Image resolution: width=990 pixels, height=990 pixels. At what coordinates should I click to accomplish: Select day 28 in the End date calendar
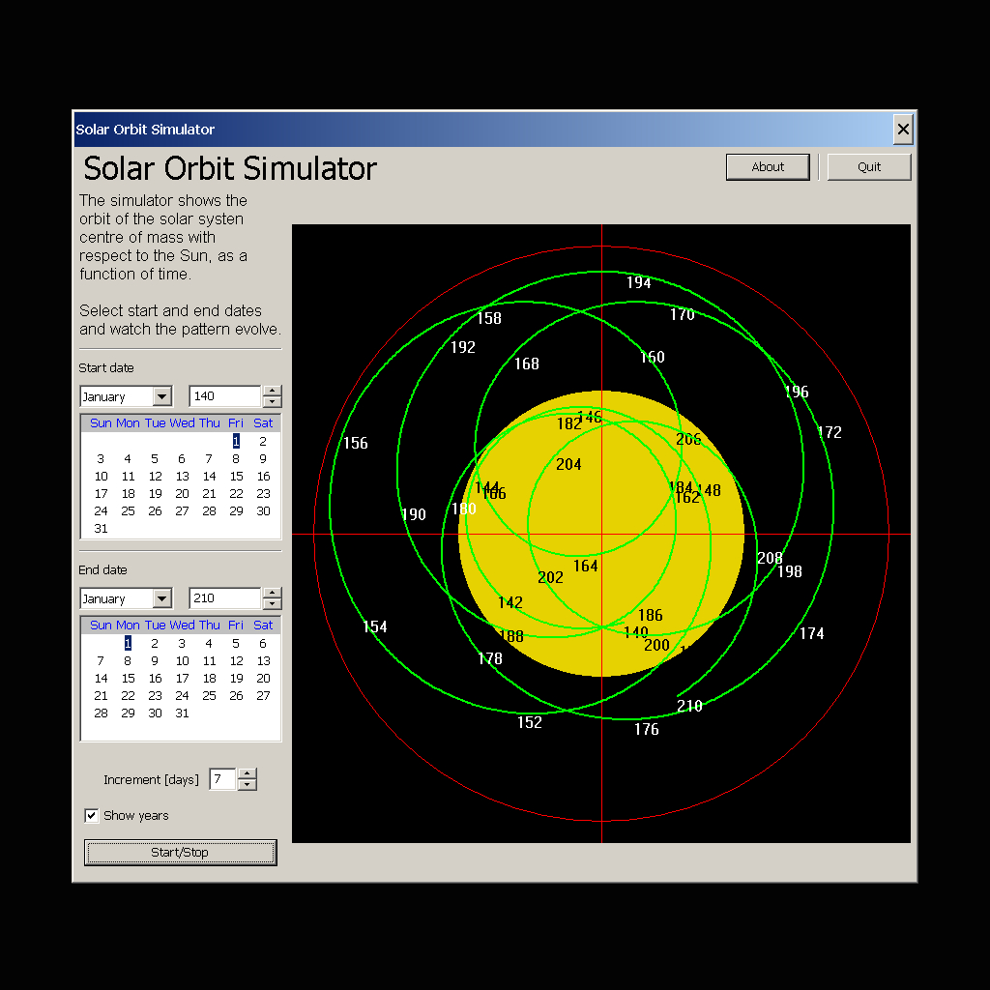pyautogui.click(x=101, y=713)
